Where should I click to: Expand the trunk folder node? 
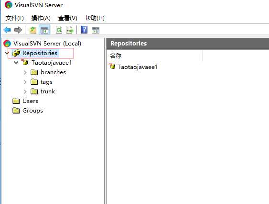click(x=25, y=91)
